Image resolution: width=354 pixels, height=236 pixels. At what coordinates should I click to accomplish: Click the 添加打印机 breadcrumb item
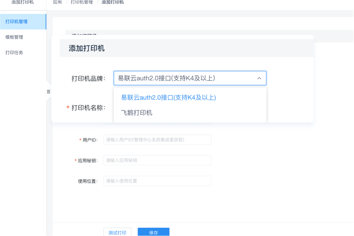[113, 2]
